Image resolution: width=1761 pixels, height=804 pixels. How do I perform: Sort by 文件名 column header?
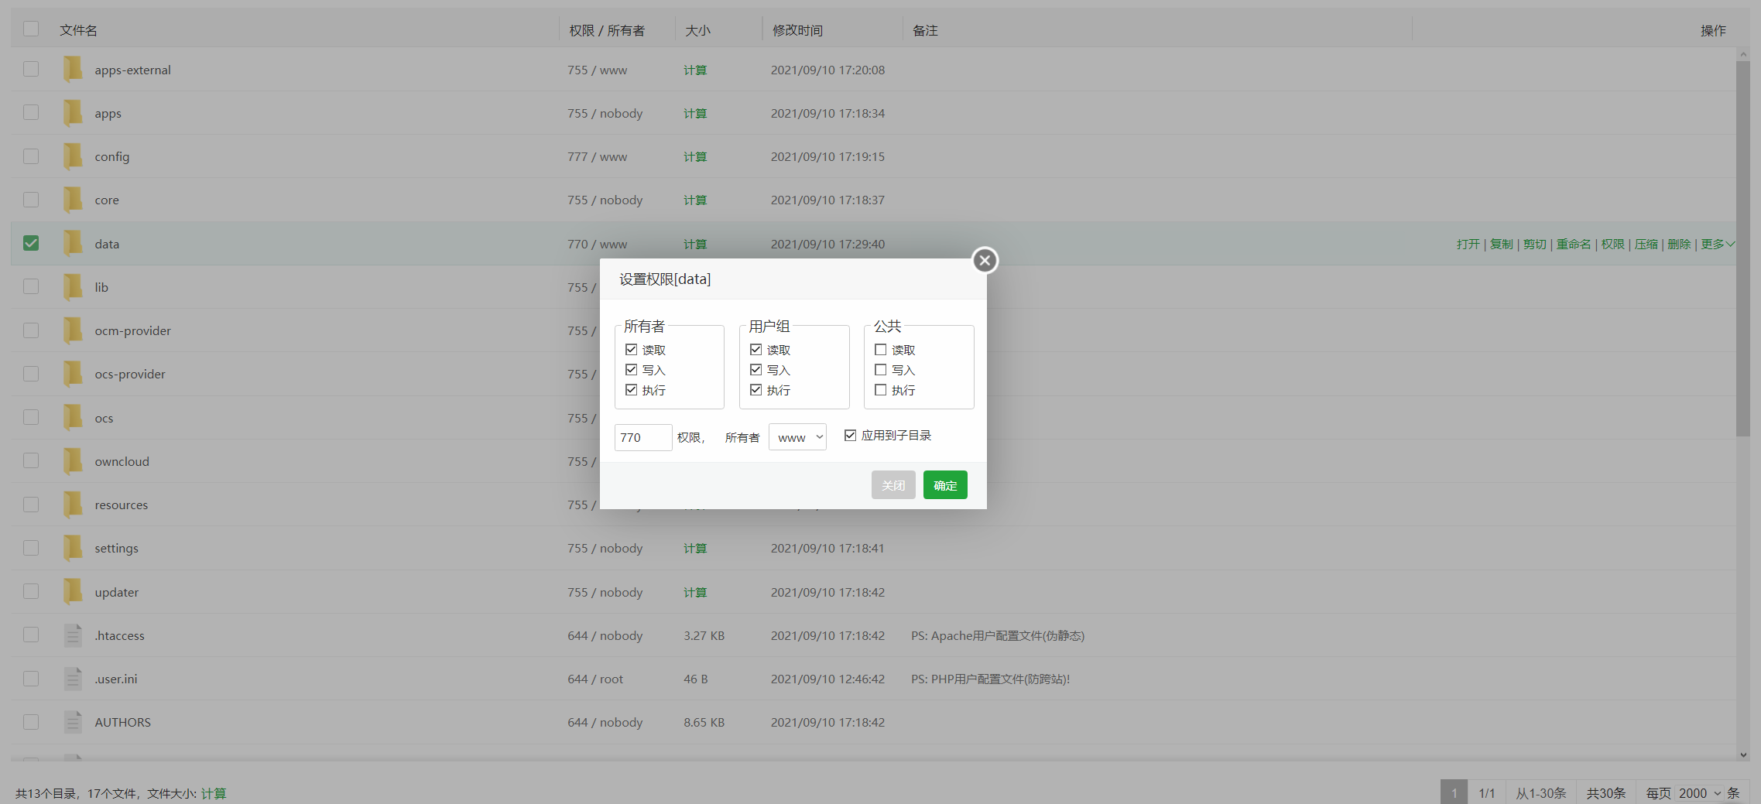[79, 30]
